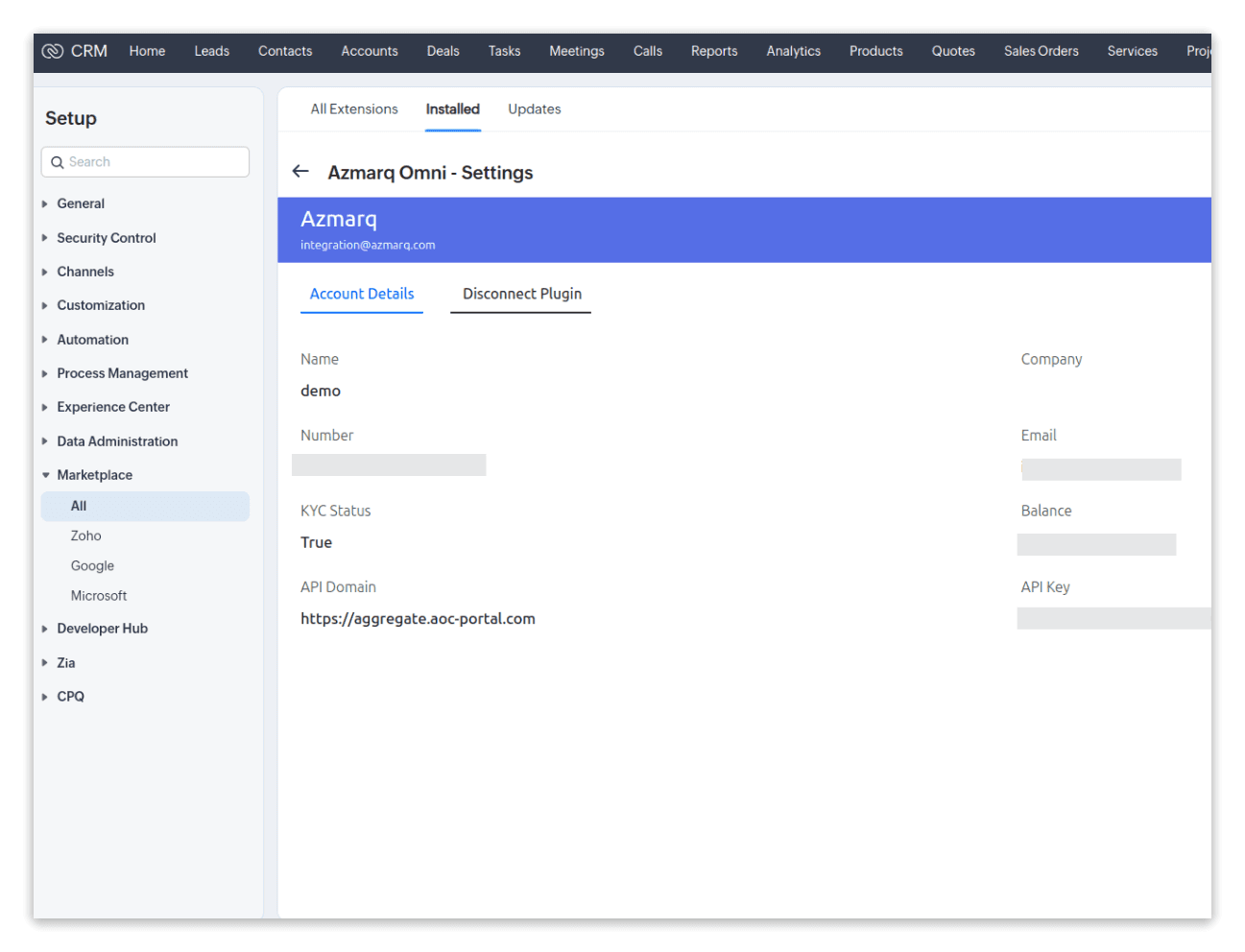Image resolution: width=1245 pixels, height=952 pixels.
Task: Expand the CPQ section arrow
Action: (45, 697)
